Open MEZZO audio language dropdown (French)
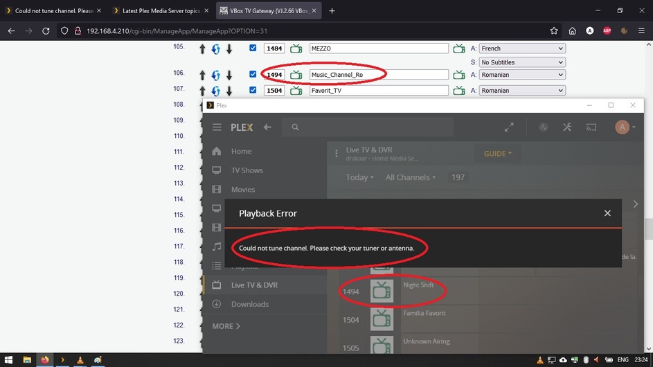Screen dimensions: 653x367 522,48
